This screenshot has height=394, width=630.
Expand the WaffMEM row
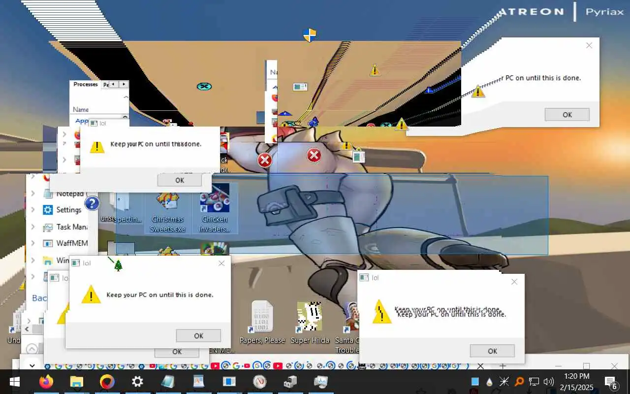click(33, 243)
